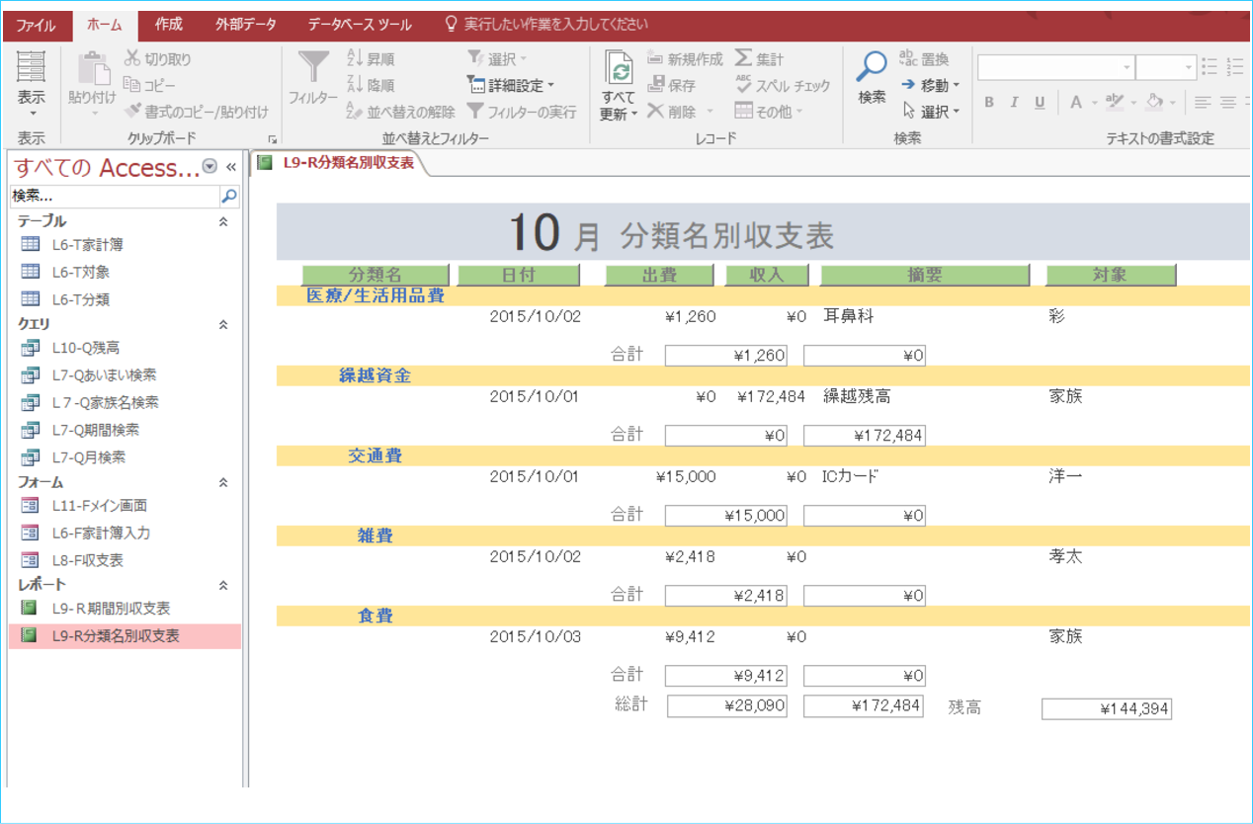Screen dimensions: 1253x824
Task: Toggle bold text formatting
Action: [989, 102]
